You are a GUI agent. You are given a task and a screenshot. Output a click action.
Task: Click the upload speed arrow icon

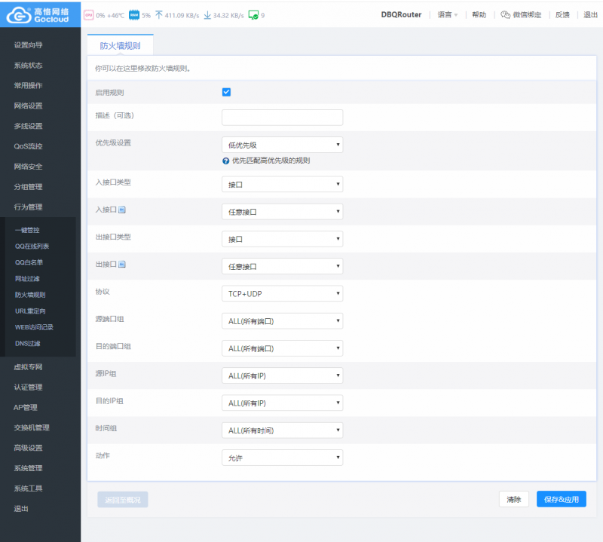pos(159,14)
